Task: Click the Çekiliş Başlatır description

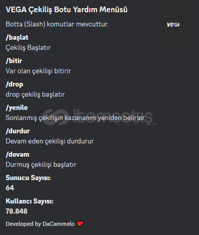Action: coord(28,48)
